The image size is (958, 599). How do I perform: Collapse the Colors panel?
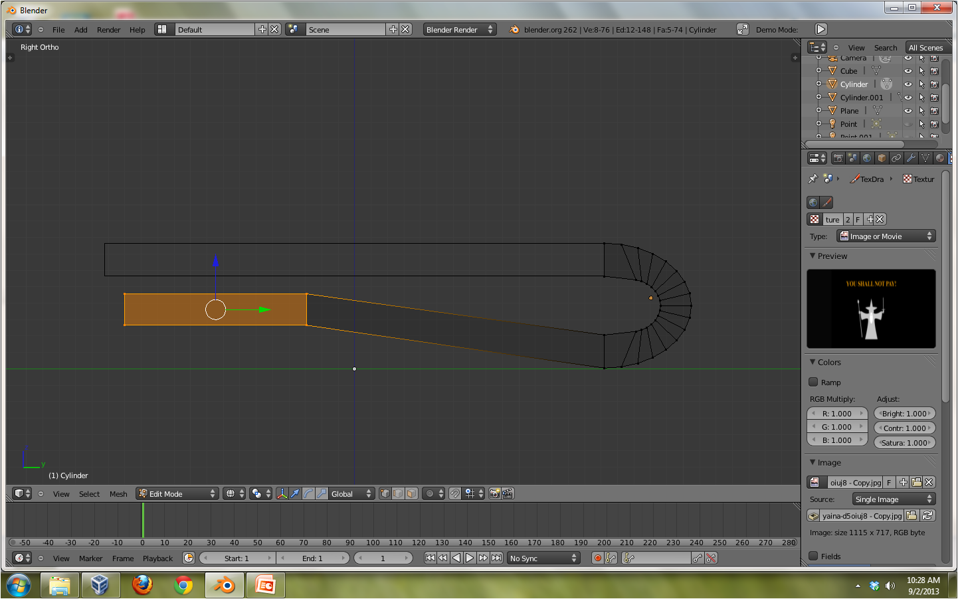pyautogui.click(x=813, y=362)
